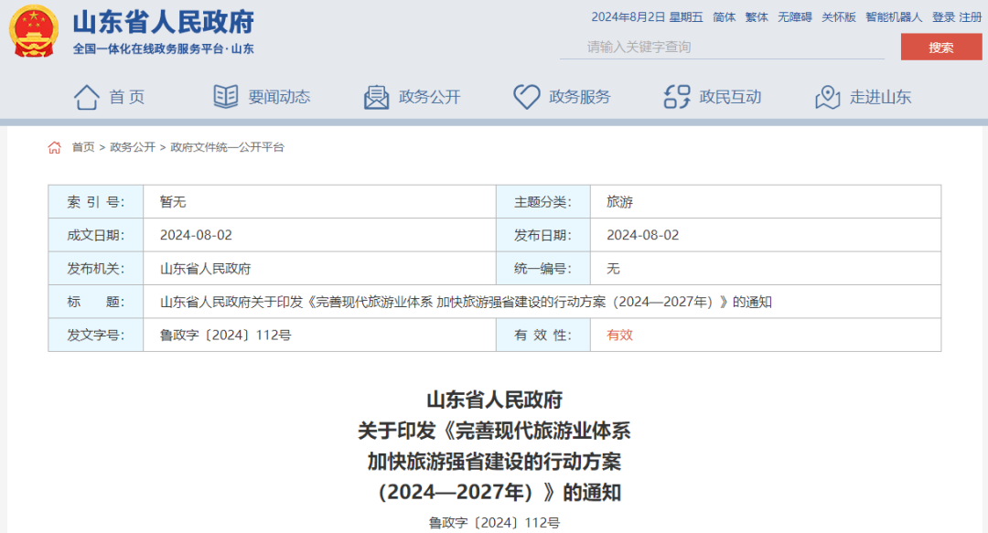Screen dimensions: 988x533
Task: Switch to 简体 Chinese
Action: pyautogui.click(x=724, y=17)
